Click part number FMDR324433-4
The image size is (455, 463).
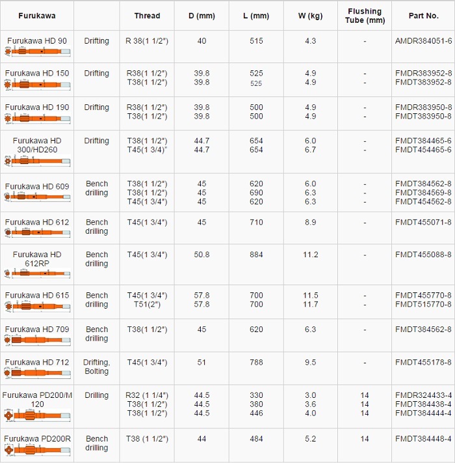click(423, 395)
